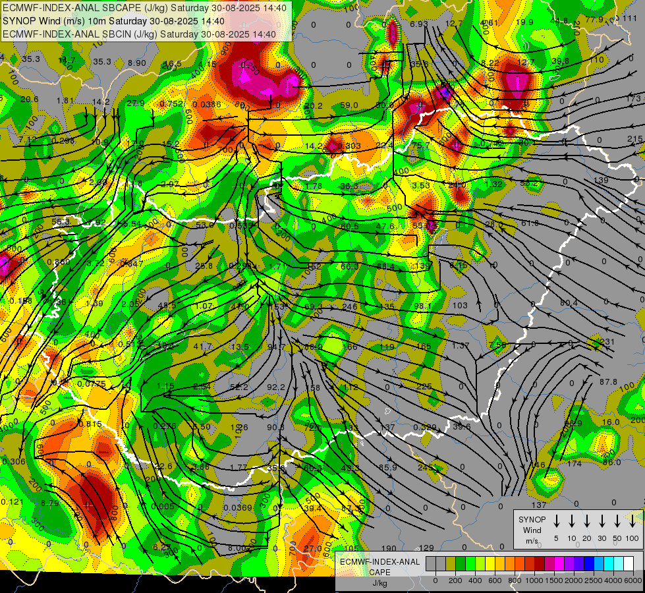This screenshot has height=593, width=645.
Task: Click the map value 59.0
Action: coord(349,105)
